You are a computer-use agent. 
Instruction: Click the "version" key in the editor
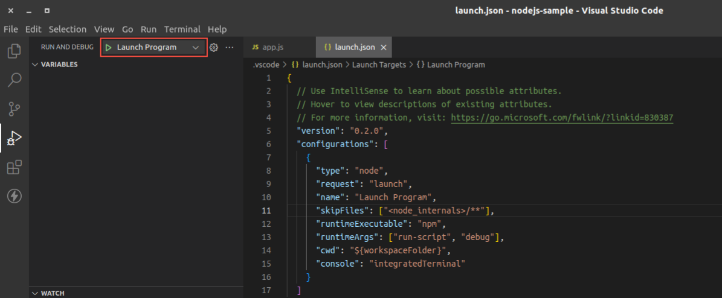point(318,131)
